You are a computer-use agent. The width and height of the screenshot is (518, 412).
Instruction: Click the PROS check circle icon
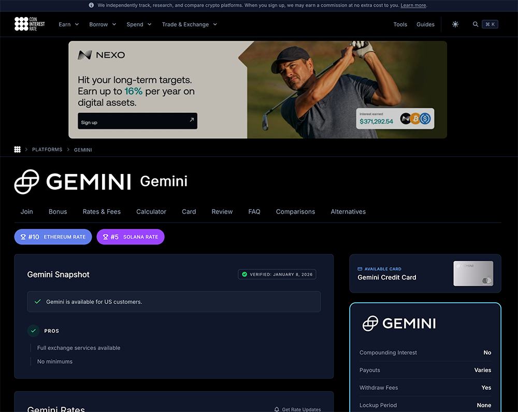[x=33, y=330]
